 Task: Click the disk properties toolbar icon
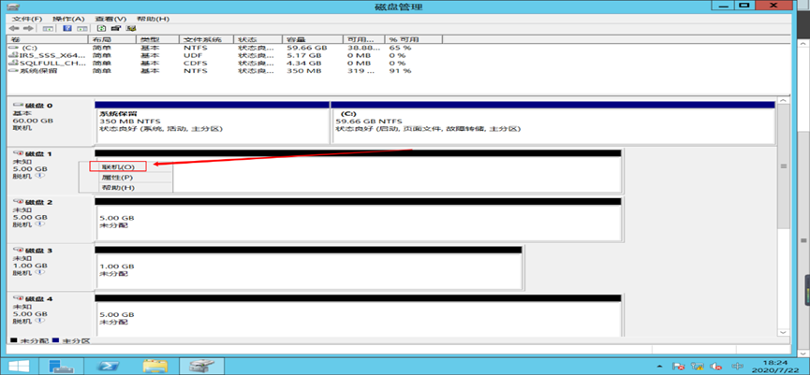click(116, 28)
